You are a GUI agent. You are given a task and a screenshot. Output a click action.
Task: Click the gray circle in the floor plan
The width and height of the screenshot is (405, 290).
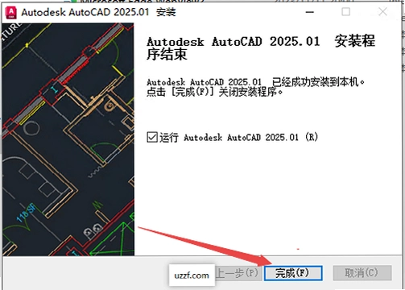click(31, 128)
